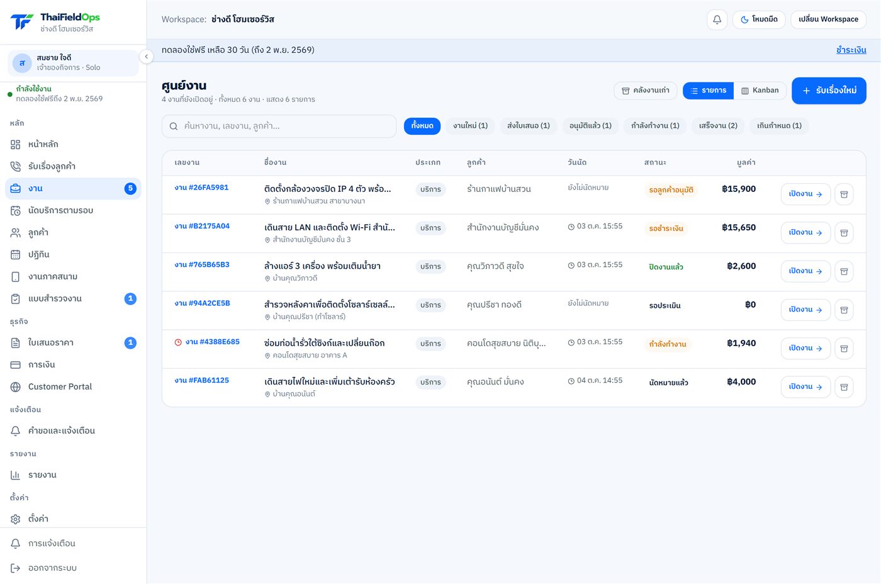The image size is (881, 584).
Task: Collapse the sidebar with the chevron button
Action: click(x=146, y=57)
